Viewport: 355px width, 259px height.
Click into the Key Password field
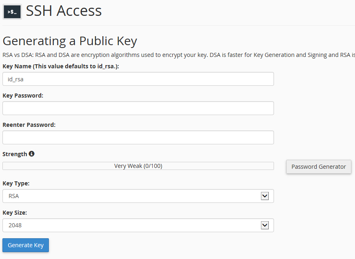pyautogui.click(x=138, y=108)
